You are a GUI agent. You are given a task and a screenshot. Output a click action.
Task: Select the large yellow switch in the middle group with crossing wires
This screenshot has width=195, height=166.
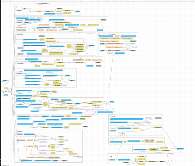[45, 104]
